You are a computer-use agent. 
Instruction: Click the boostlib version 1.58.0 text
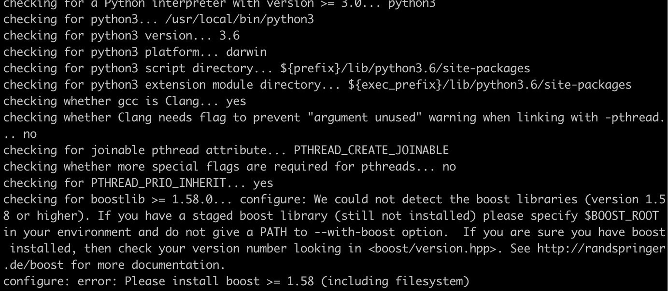pos(192,199)
